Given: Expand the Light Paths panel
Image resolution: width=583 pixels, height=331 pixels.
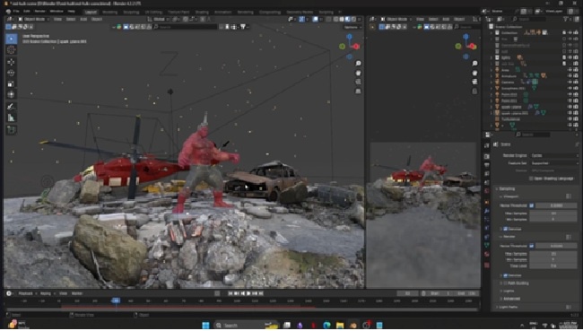Looking at the screenshot, I should click(508, 307).
